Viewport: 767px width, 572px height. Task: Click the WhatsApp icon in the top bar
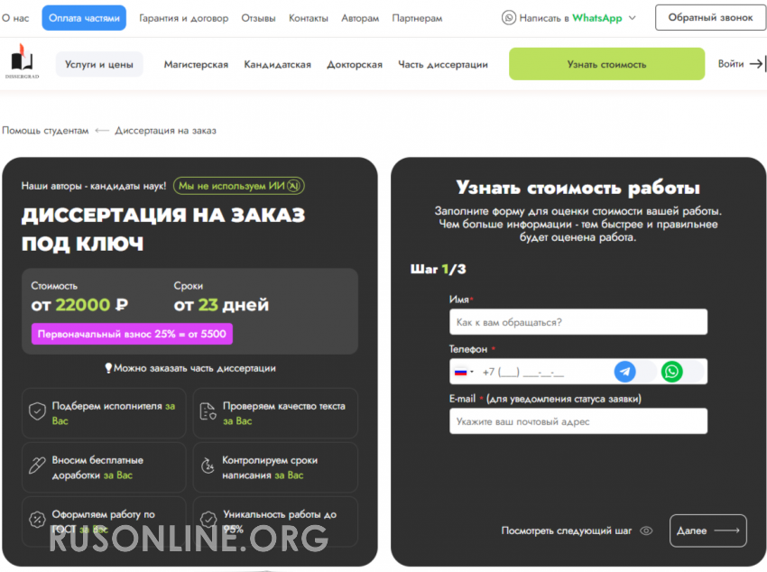(509, 18)
